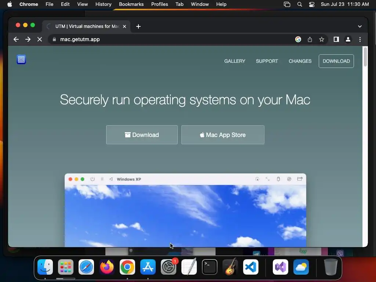Expand the tab search chevron
The width and height of the screenshot is (376, 282).
(360, 26)
